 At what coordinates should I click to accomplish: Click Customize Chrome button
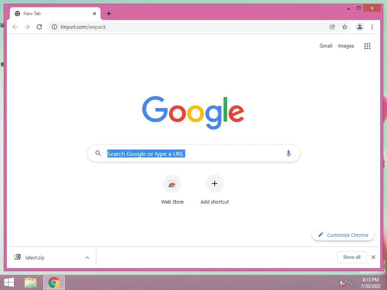pyautogui.click(x=343, y=235)
